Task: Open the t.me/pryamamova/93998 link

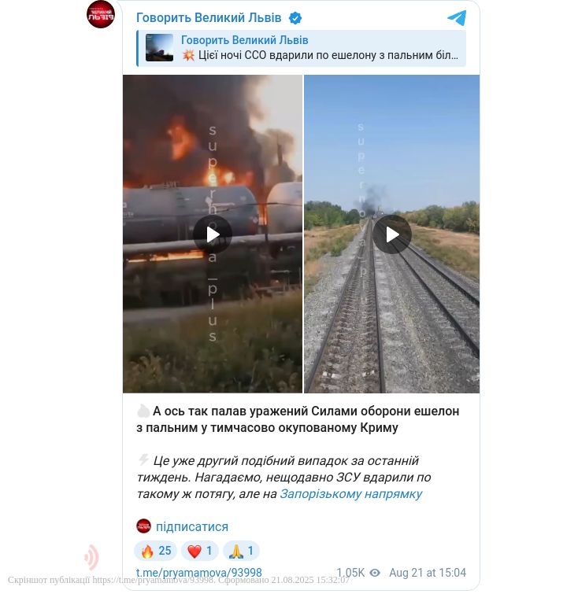Action: point(198,573)
